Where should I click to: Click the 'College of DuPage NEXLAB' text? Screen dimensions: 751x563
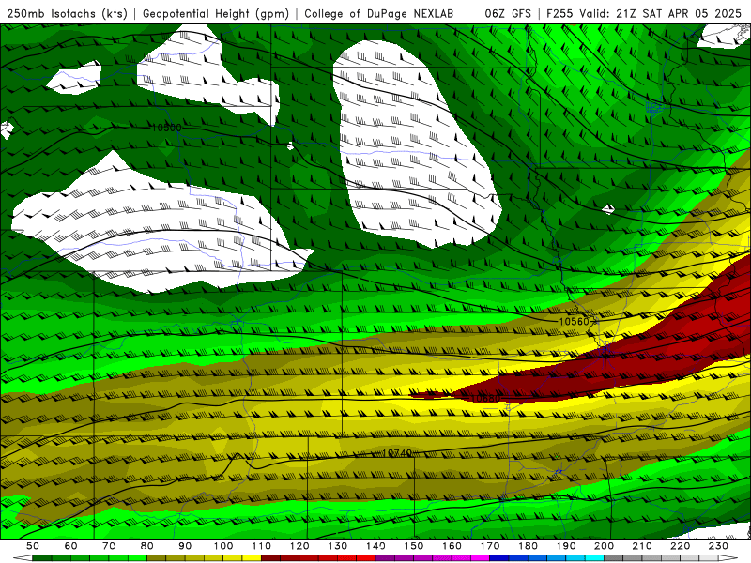(379, 13)
